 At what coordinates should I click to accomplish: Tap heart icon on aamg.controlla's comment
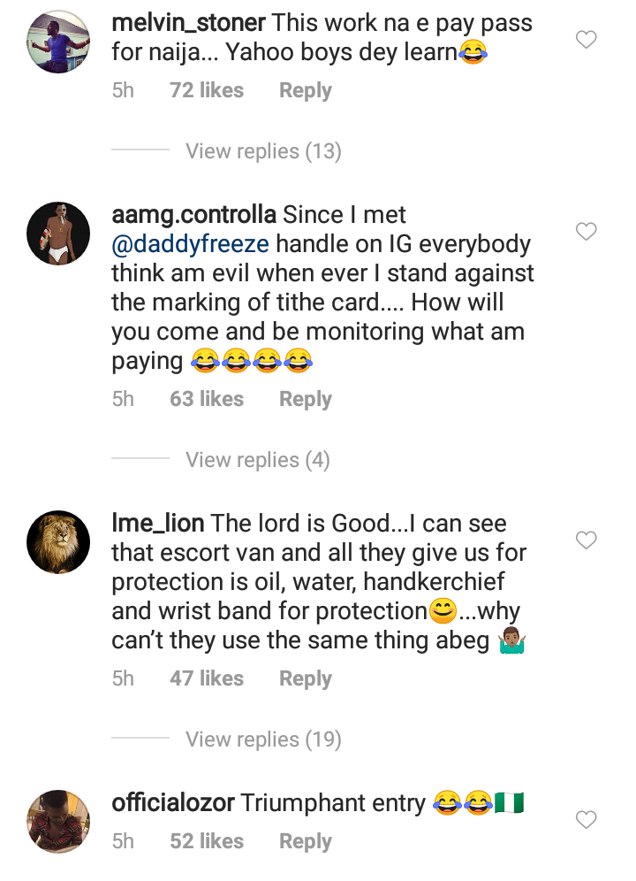pos(586,232)
